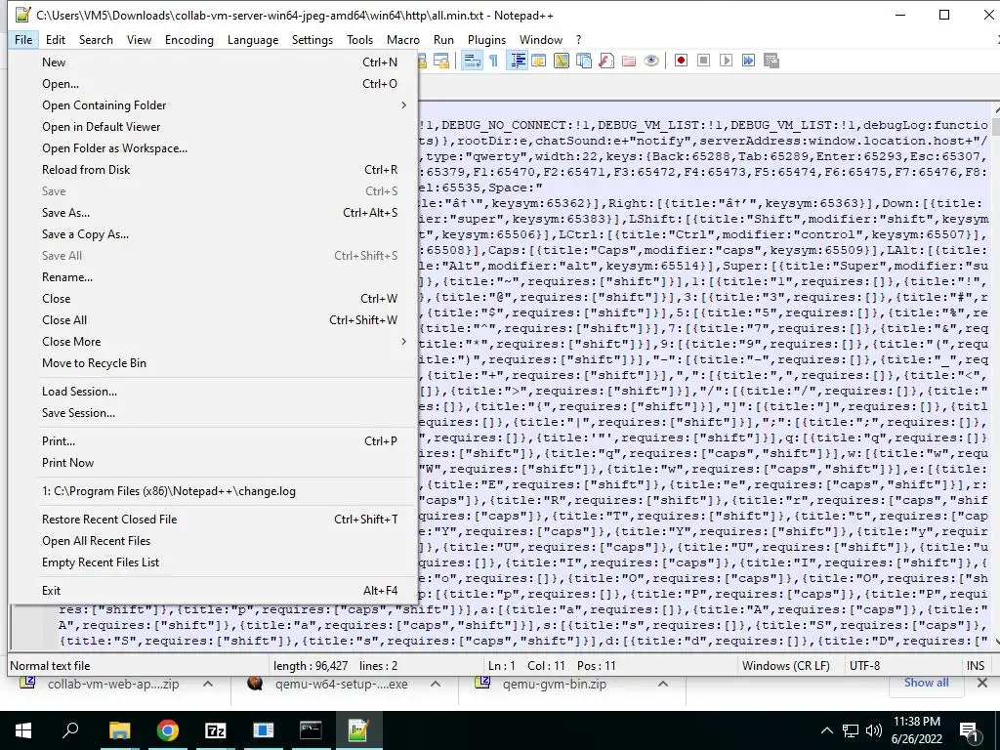Toggle file monitoring eye icon
Screen dimensions: 1000x750
coord(651,61)
